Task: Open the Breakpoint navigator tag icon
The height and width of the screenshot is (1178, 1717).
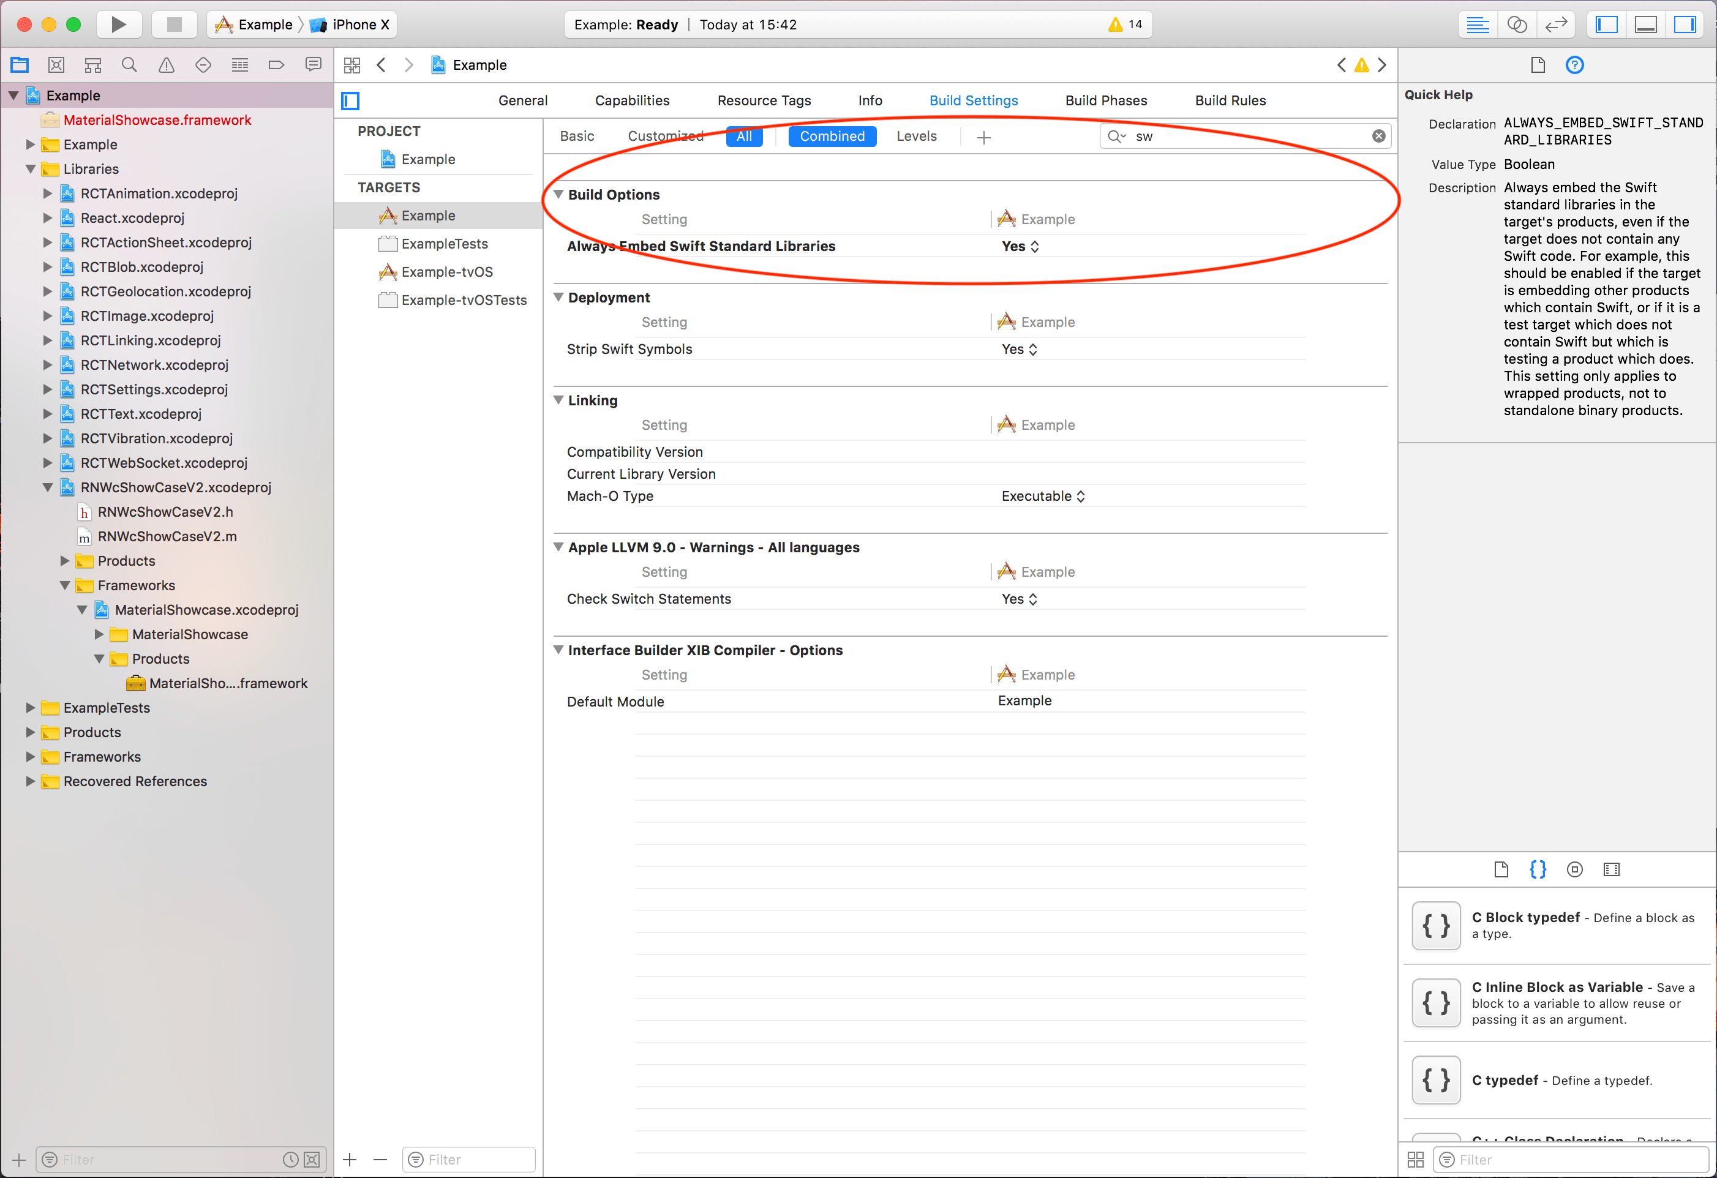Action: [276, 64]
